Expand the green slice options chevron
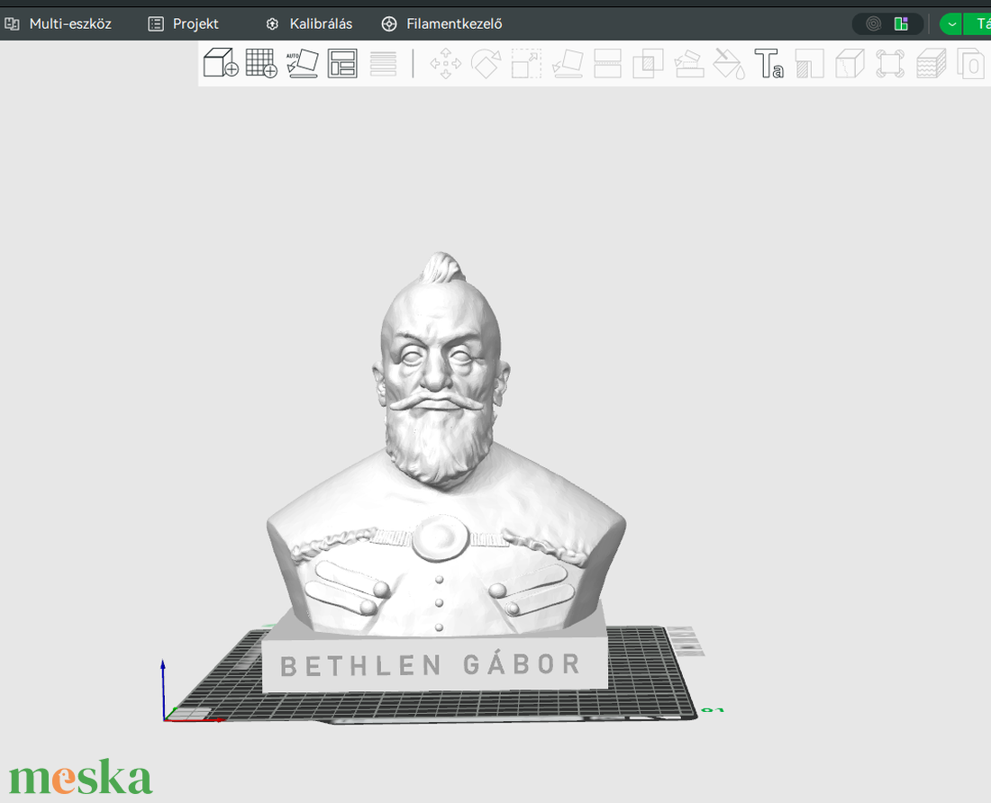This screenshot has height=803, width=991. coord(951,24)
